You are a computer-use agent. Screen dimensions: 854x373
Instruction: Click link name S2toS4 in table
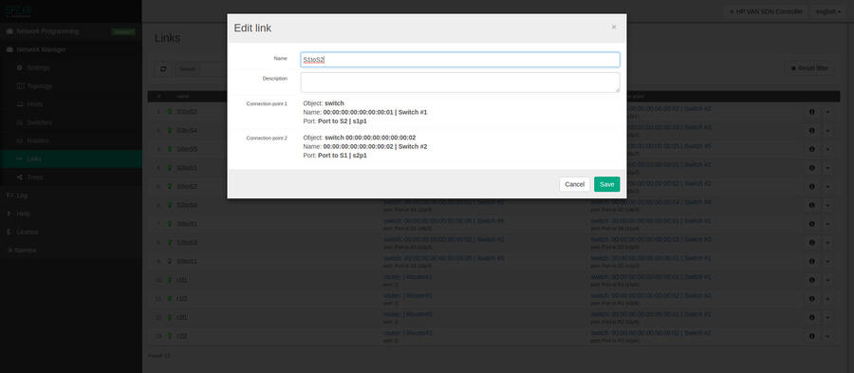[x=187, y=205]
